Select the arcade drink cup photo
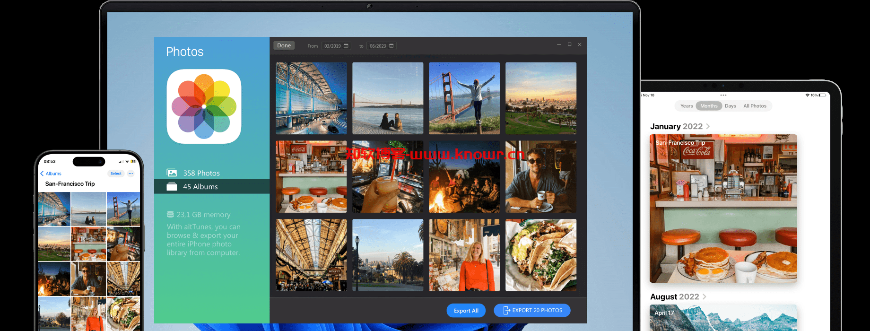The image size is (870, 331). point(388,176)
